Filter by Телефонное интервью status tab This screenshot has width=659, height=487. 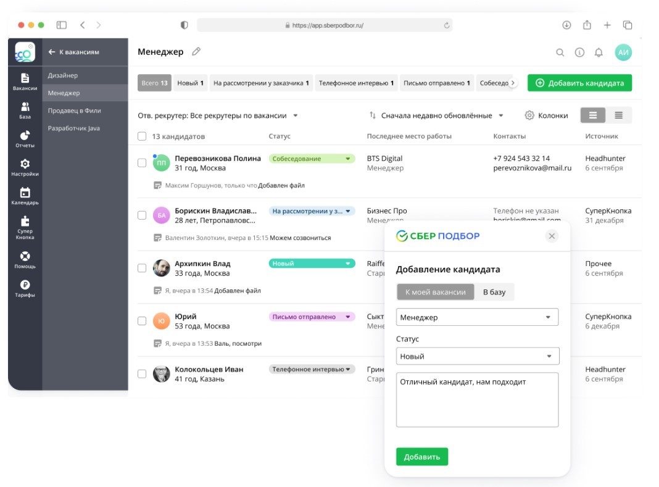[x=355, y=83]
